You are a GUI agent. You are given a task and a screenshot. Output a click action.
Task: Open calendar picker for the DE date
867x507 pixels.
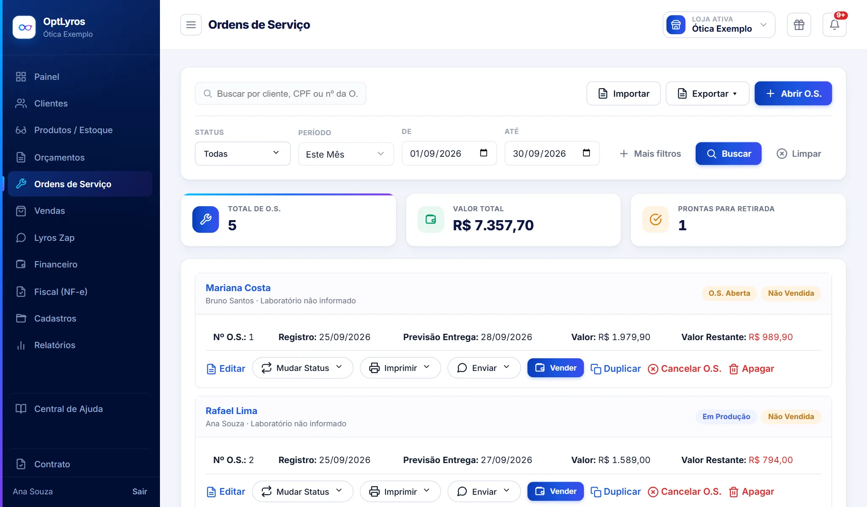click(484, 153)
